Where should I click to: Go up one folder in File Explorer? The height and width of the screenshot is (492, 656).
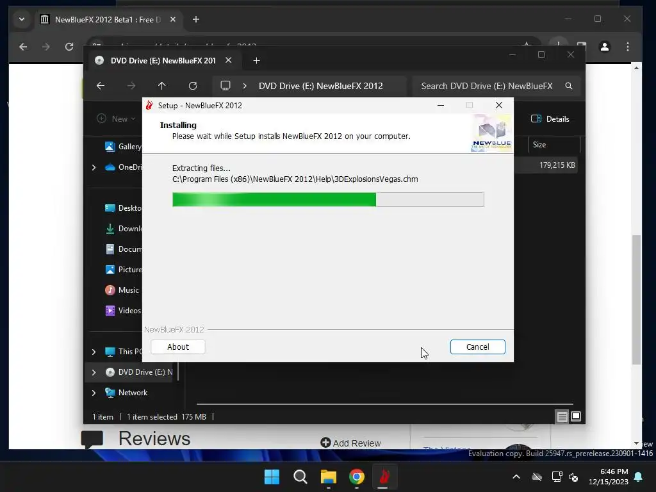(162, 86)
